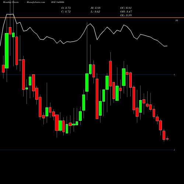Select the 'OL: 3.59' value
This screenshot has width=184, height=184.
(x=126, y=15)
